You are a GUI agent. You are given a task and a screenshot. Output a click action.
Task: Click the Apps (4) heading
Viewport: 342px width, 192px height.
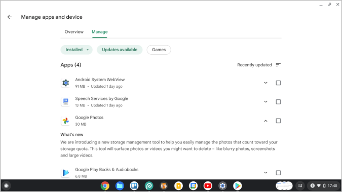click(x=70, y=65)
